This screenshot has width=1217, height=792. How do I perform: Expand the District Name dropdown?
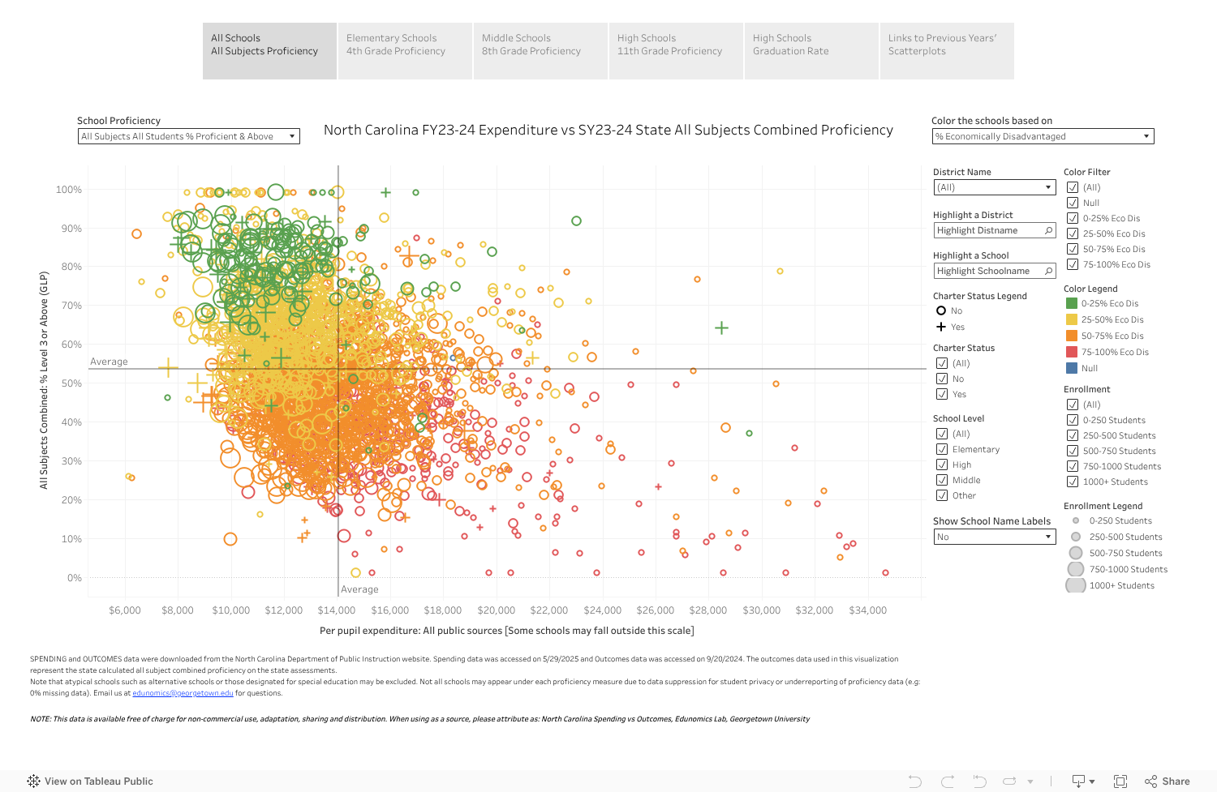pos(994,187)
